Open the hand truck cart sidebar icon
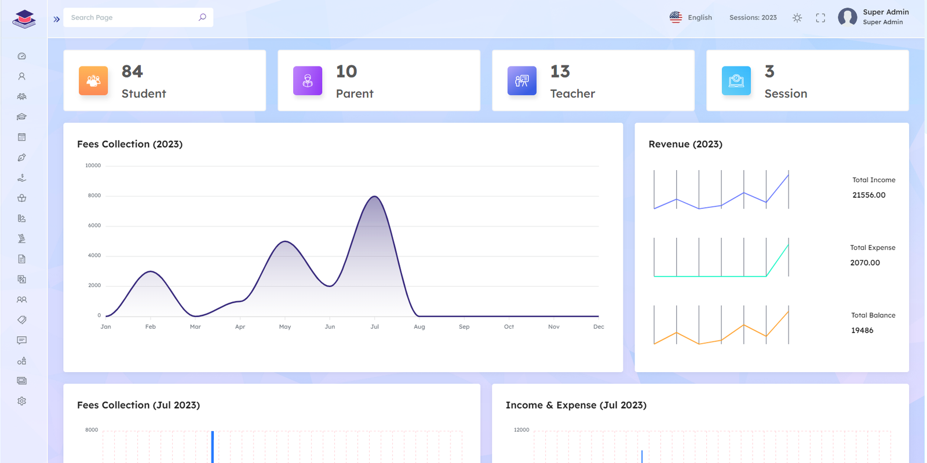The height and width of the screenshot is (463, 927). pyautogui.click(x=22, y=238)
